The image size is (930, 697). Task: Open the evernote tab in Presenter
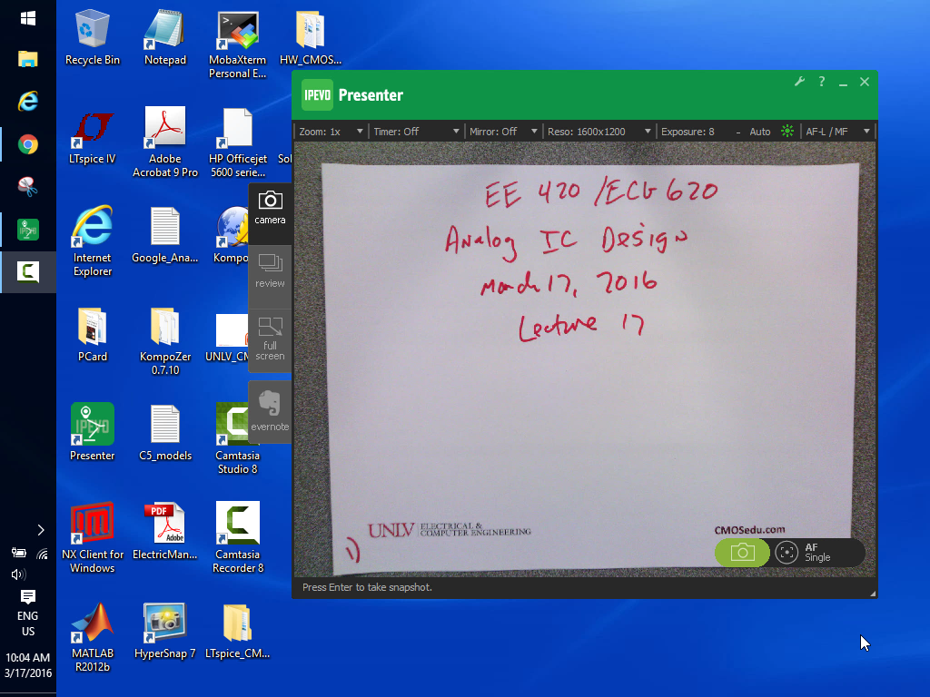click(270, 412)
